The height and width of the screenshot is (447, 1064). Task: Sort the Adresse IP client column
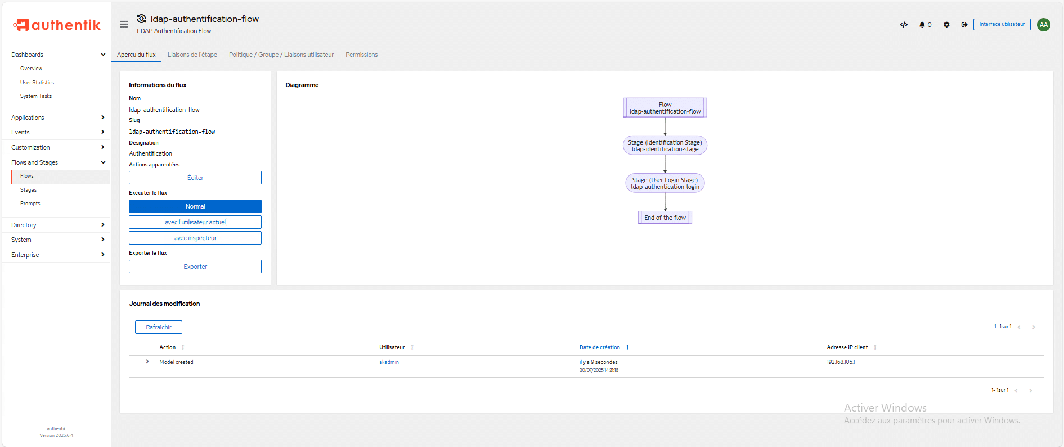[x=875, y=347]
